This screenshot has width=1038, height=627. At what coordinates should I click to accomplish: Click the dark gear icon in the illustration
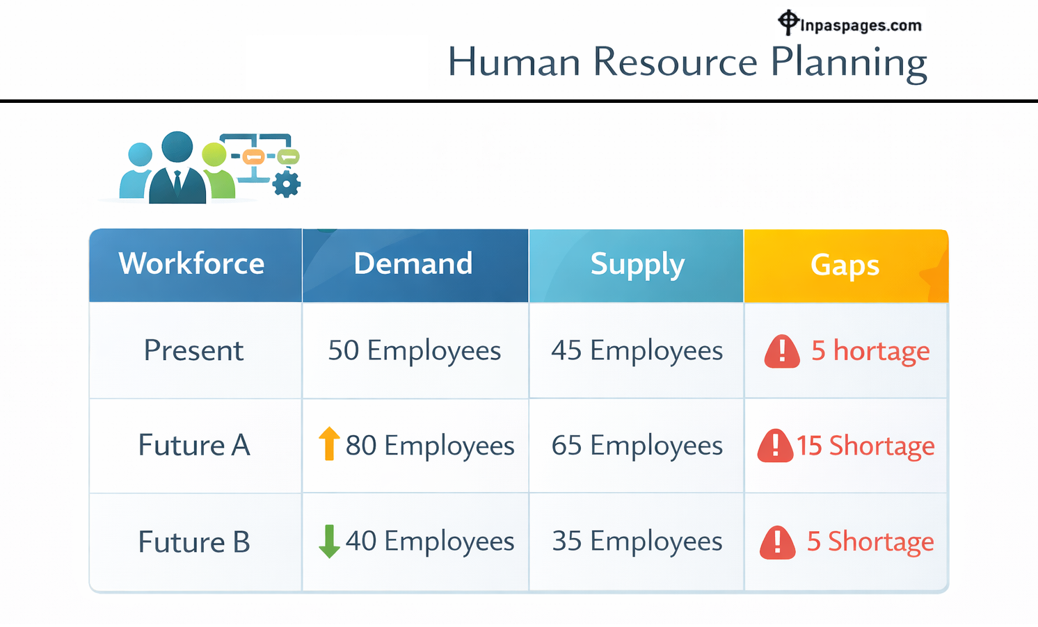click(x=287, y=184)
